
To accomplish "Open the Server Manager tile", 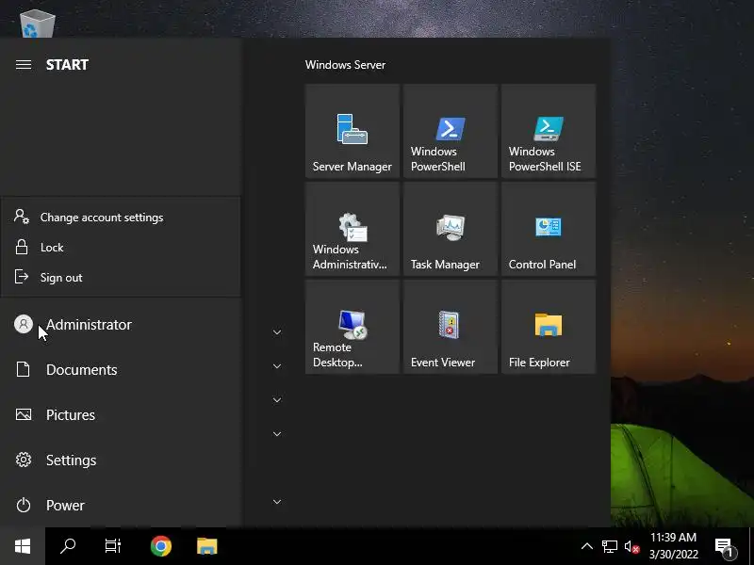I will [x=352, y=131].
